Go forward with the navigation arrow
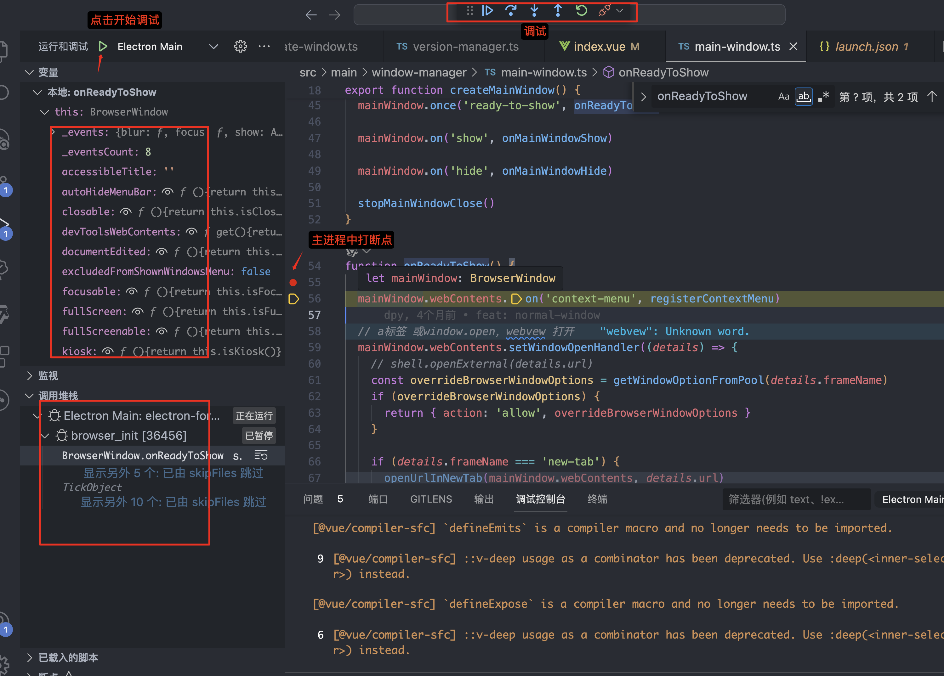 pos(335,15)
